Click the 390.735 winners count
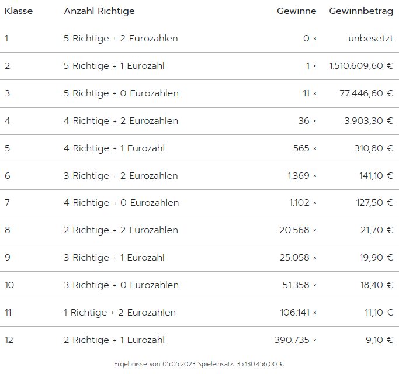399x374 pixels. (x=292, y=340)
